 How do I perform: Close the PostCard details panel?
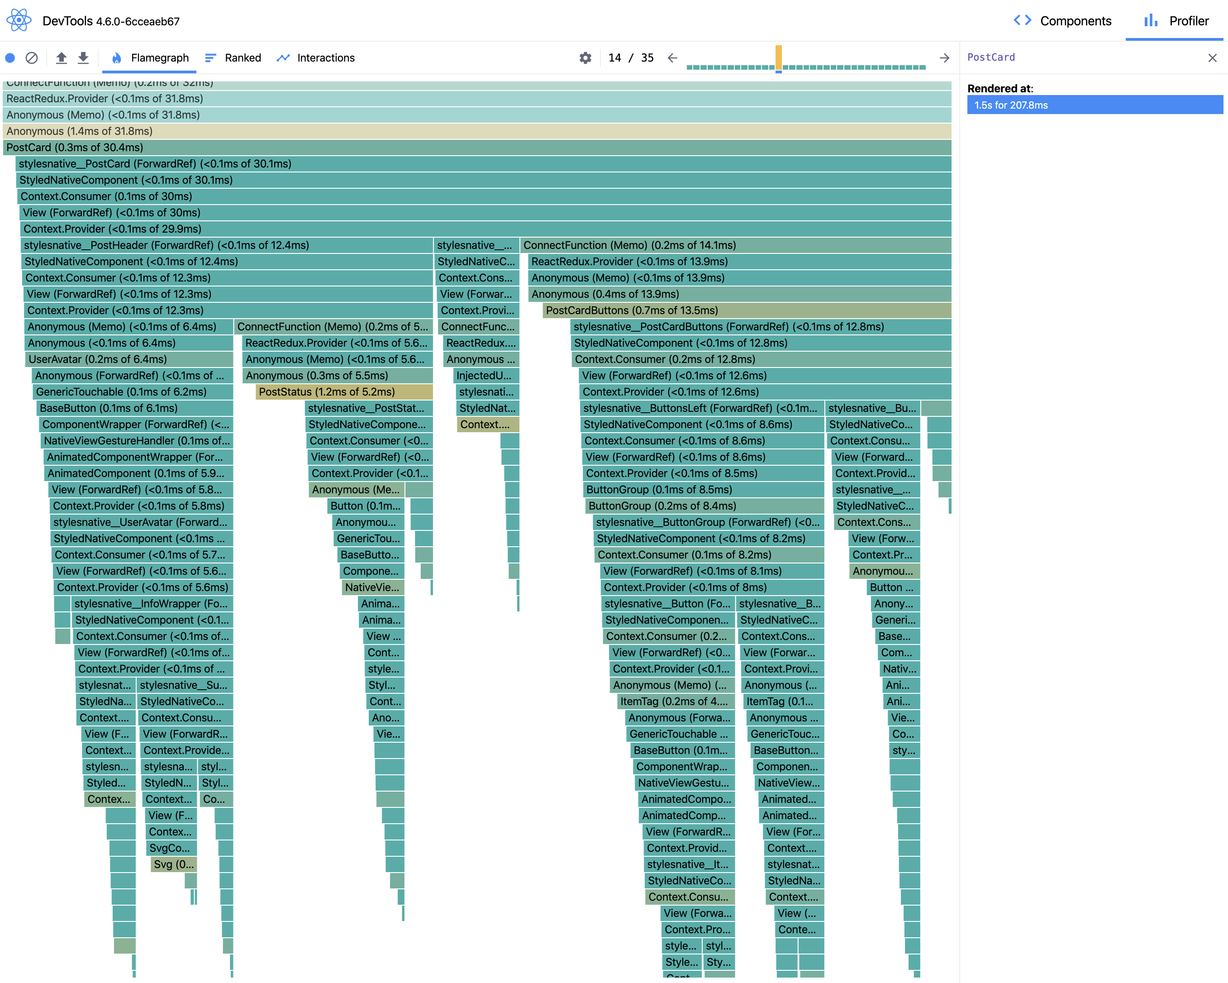tap(1213, 57)
